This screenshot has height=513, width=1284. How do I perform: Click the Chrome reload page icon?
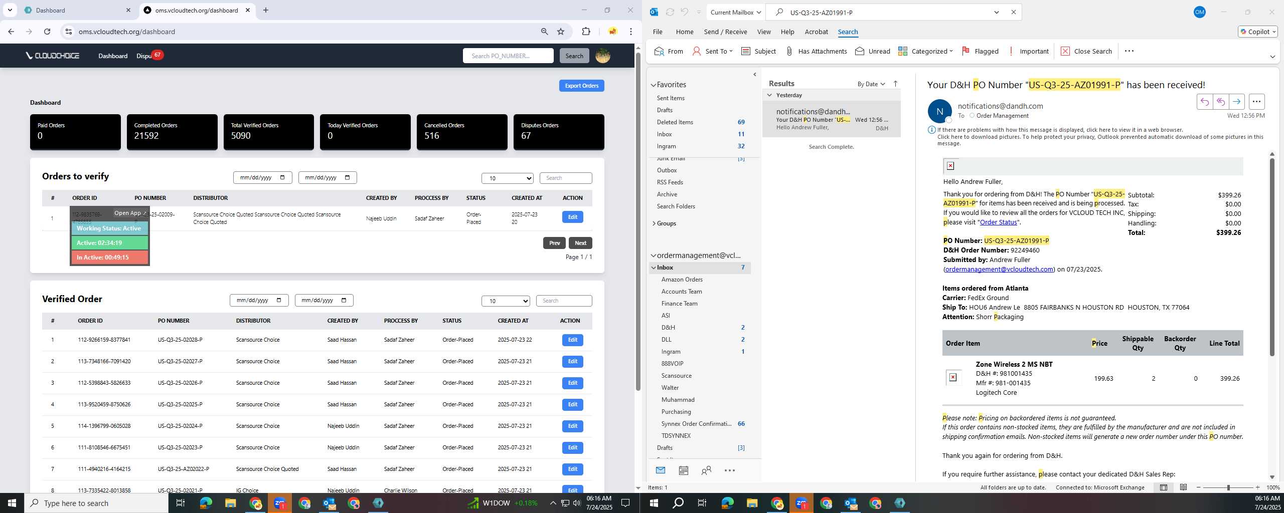[47, 32]
